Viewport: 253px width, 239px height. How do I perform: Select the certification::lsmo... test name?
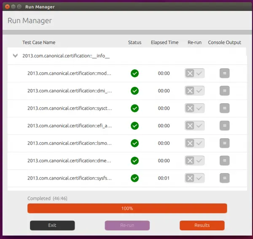70,143
